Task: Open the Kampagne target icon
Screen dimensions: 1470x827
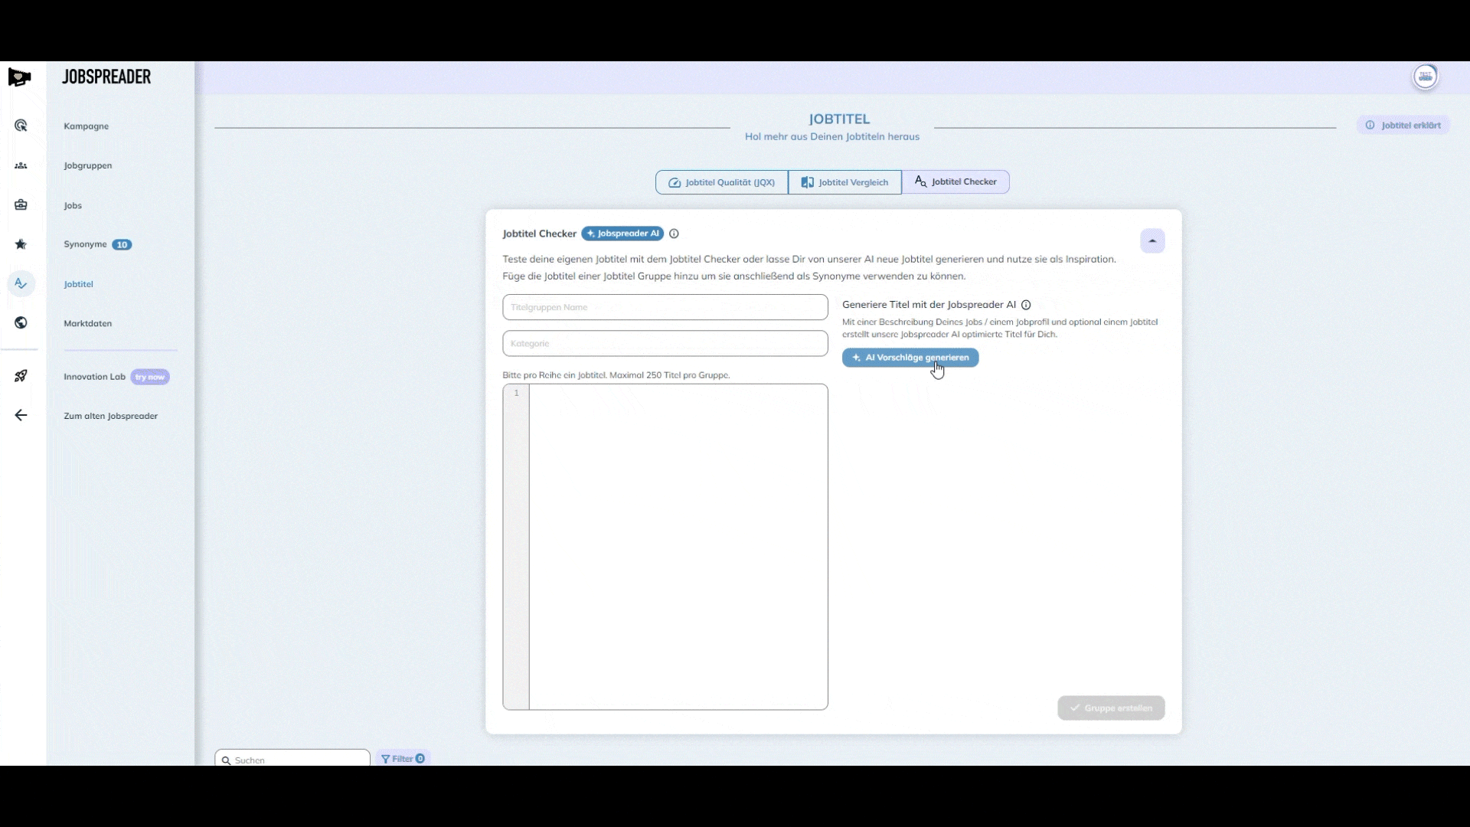Action: (x=21, y=126)
